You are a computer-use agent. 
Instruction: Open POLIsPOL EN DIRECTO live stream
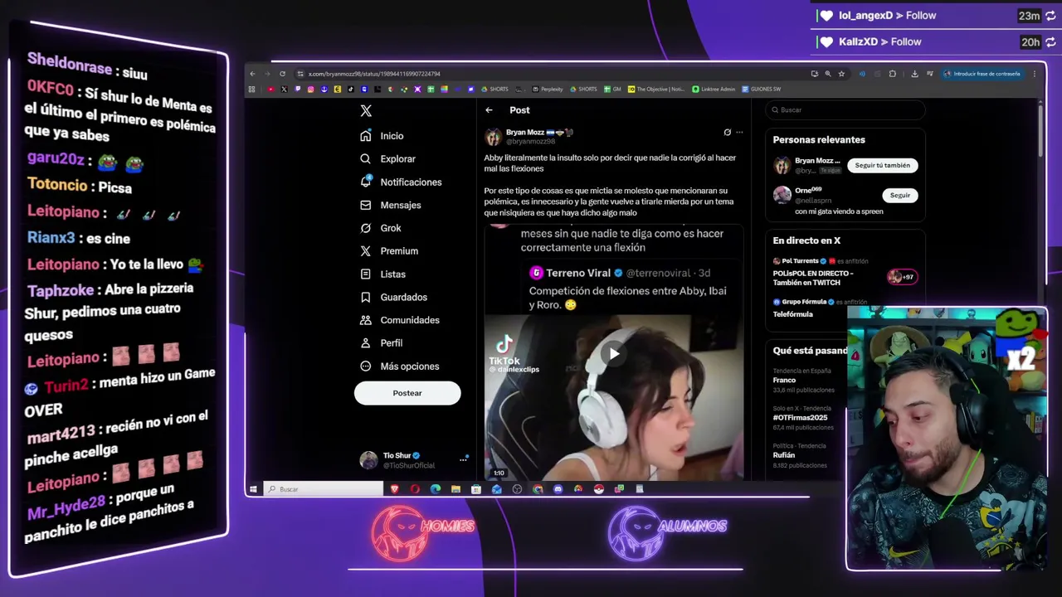pyautogui.click(x=813, y=277)
